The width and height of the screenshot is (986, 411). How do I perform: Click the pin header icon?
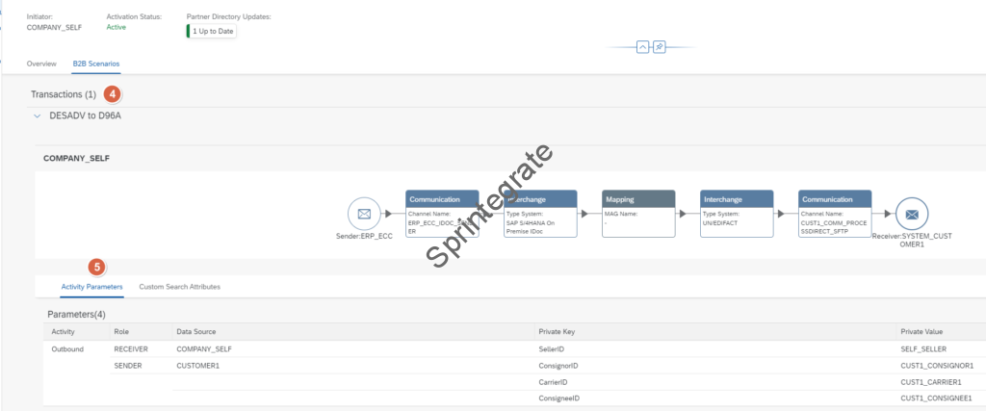coord(660,47)
